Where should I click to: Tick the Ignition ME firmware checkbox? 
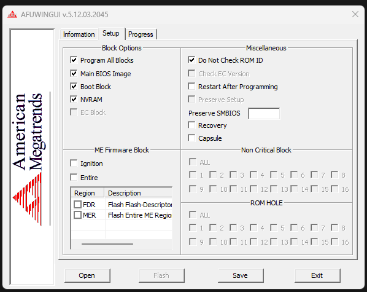(74, 164)
